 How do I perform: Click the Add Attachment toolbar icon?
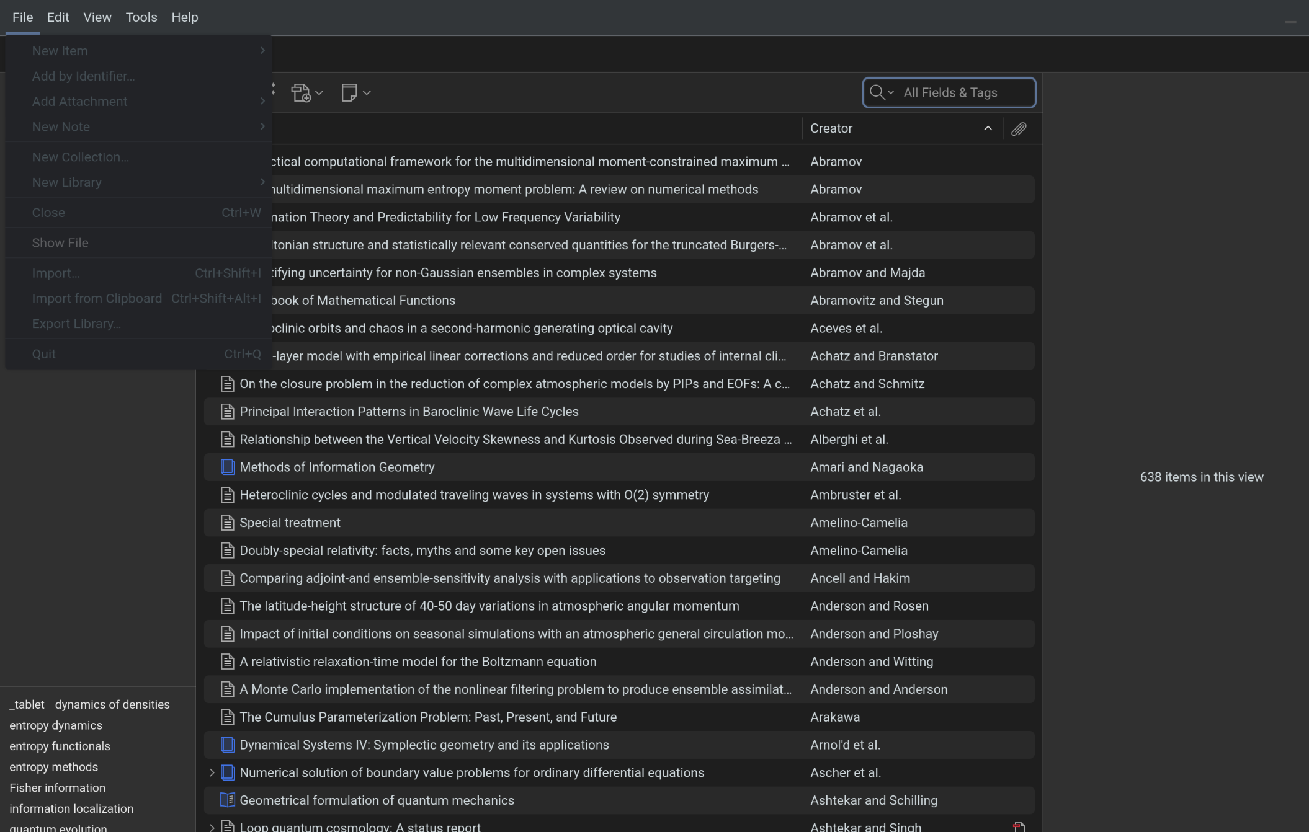[302, 93]
